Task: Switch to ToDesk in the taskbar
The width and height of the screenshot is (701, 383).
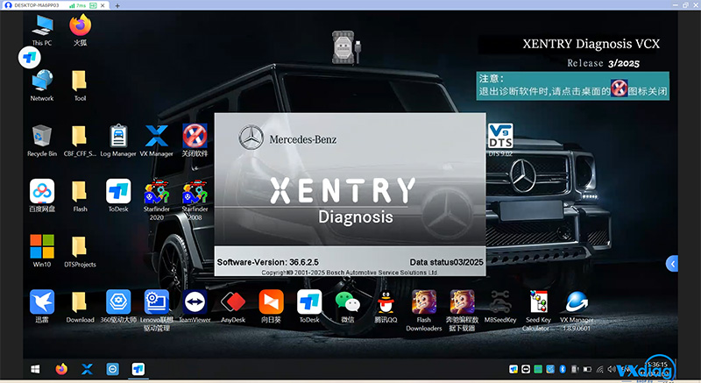Action: (x=138, y=369)
